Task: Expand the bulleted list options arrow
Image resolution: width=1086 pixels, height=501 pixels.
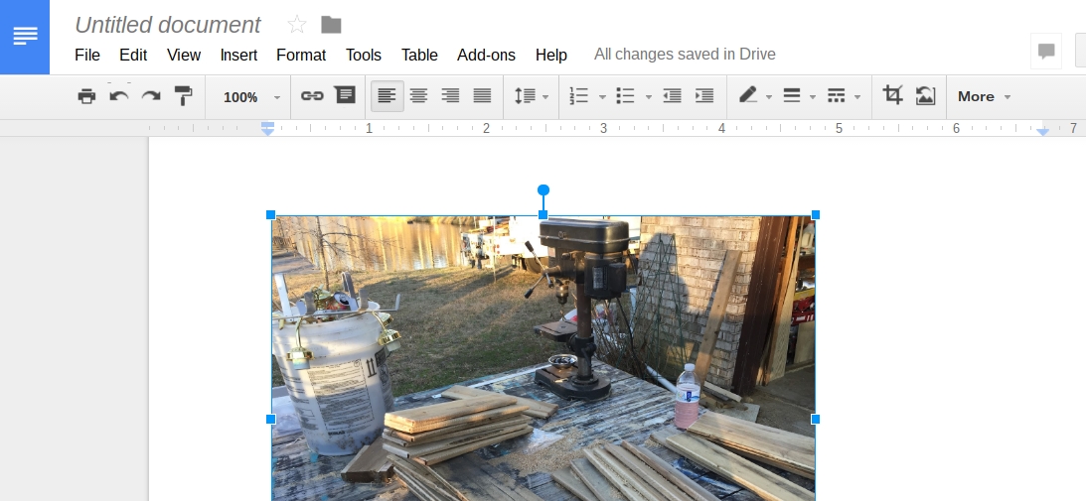Action: [x=648, y=97]
